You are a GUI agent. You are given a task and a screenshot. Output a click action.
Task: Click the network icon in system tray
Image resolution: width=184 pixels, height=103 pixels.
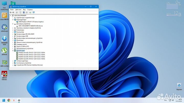[170, 100]
